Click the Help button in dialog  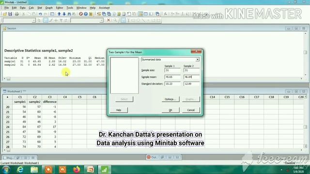pyautogui.click(x=119, y=110)
